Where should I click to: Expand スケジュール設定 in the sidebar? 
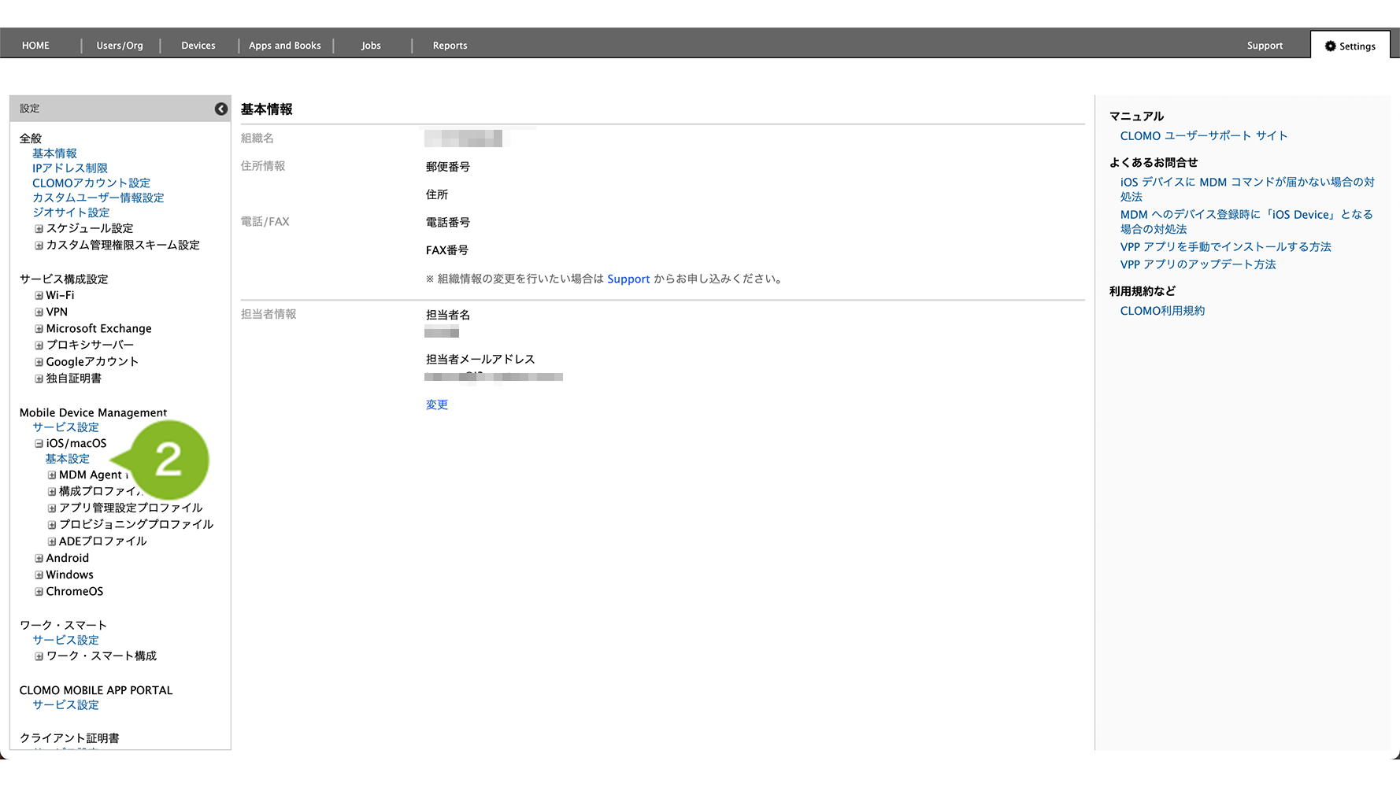click(x=39, y=229)
